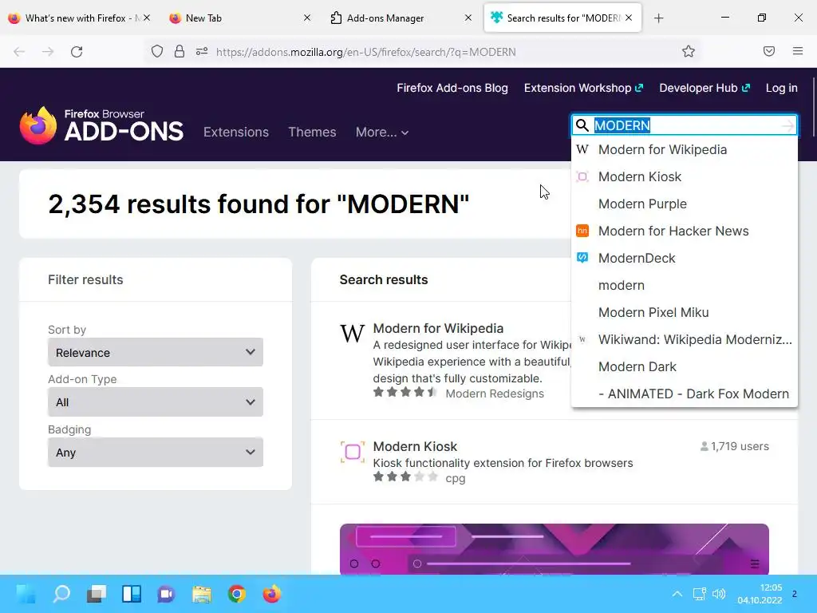The height and width of the screenshot is (613, 817).
Task: Open Task View on the taskbar
Action: pyautogui.click(x=97, y=594)
